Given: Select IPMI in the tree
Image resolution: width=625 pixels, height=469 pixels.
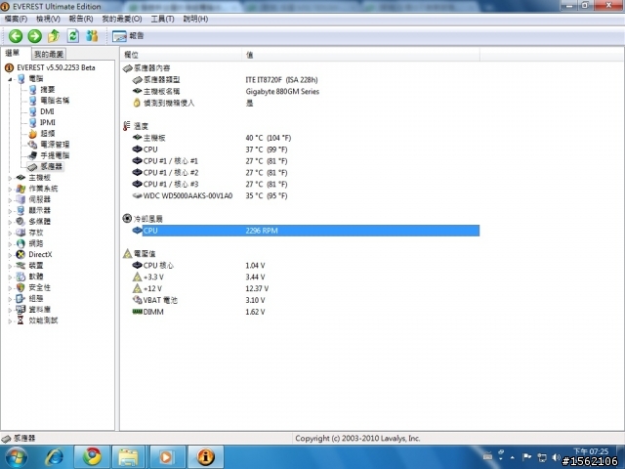Looking at the screenshot, I should [48, 122].
